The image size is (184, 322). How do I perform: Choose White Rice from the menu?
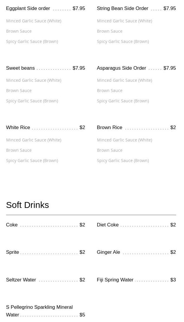point(18,127)
